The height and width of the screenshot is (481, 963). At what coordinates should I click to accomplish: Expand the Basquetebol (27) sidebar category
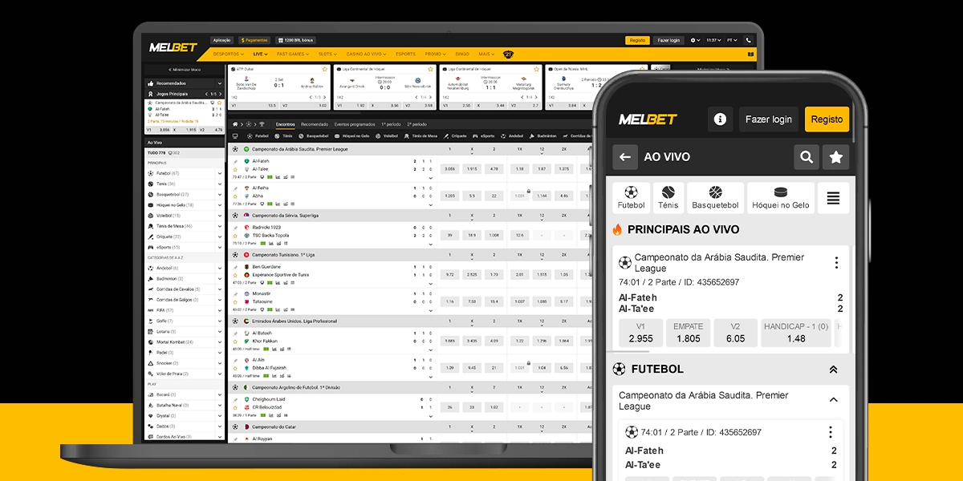click(220, 194)
